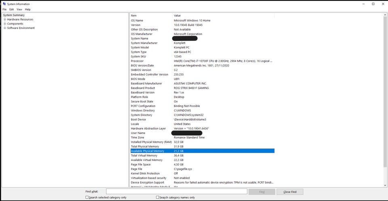Click the vertical scrollbar thumb

[x=385, y=92]
